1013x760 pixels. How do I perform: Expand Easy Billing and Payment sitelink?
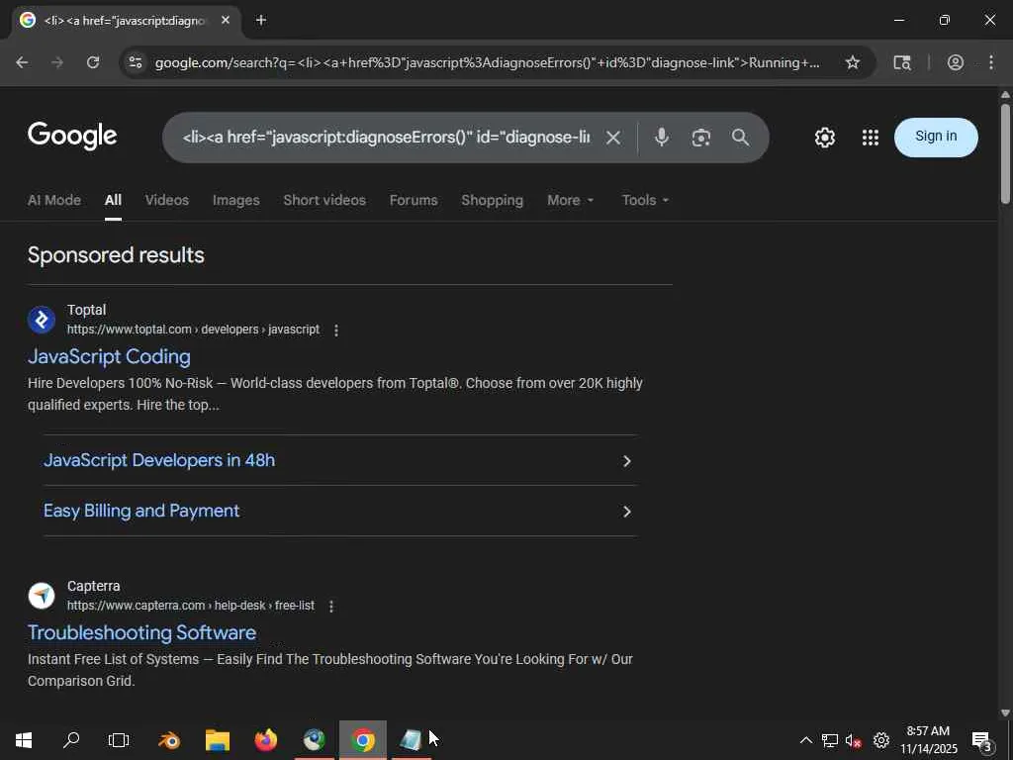pos(626,512)
